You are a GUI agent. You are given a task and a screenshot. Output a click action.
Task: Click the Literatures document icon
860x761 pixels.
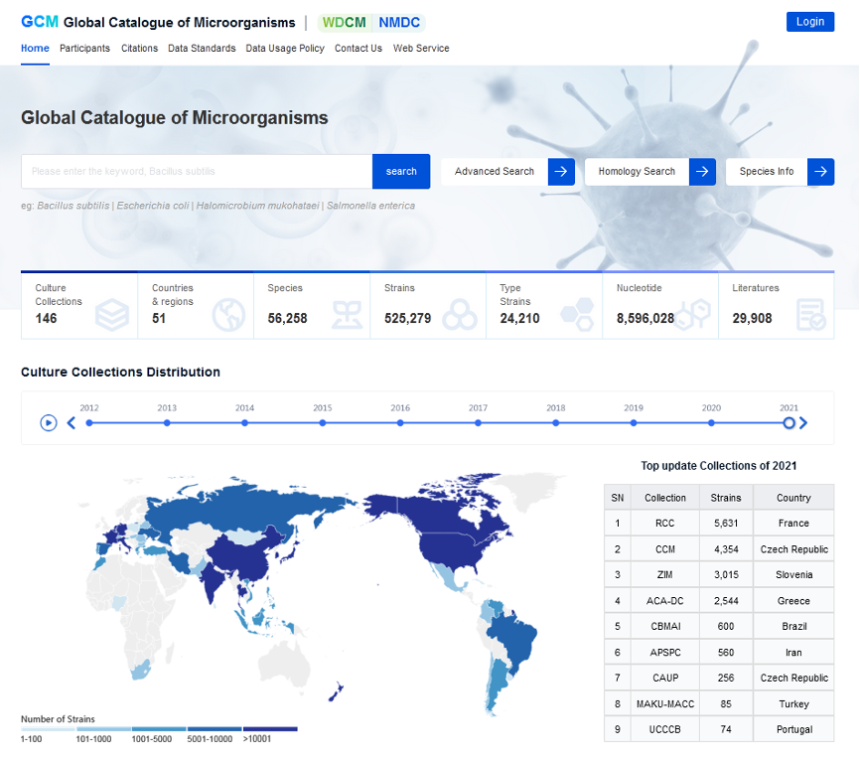(810, 316)
